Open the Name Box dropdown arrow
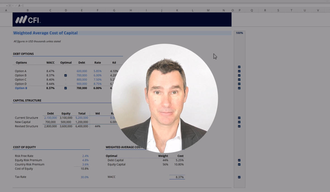330x192 pixels. pyautogui.click(x=7, y=6)
